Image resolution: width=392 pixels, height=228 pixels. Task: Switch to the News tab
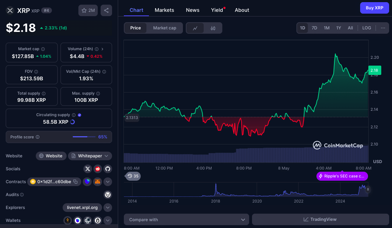pos(193,10)
